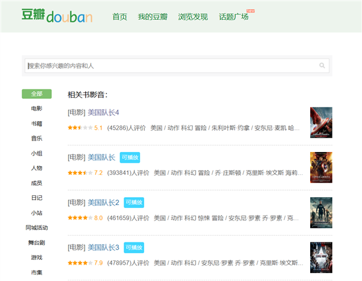362x281 pixels.
Task: Filter results by 小组
Action: coord(37,153)
